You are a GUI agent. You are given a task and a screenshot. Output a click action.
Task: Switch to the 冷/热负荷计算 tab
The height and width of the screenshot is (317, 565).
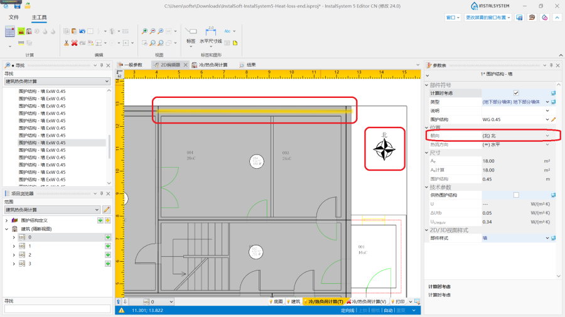click(210, 65)
